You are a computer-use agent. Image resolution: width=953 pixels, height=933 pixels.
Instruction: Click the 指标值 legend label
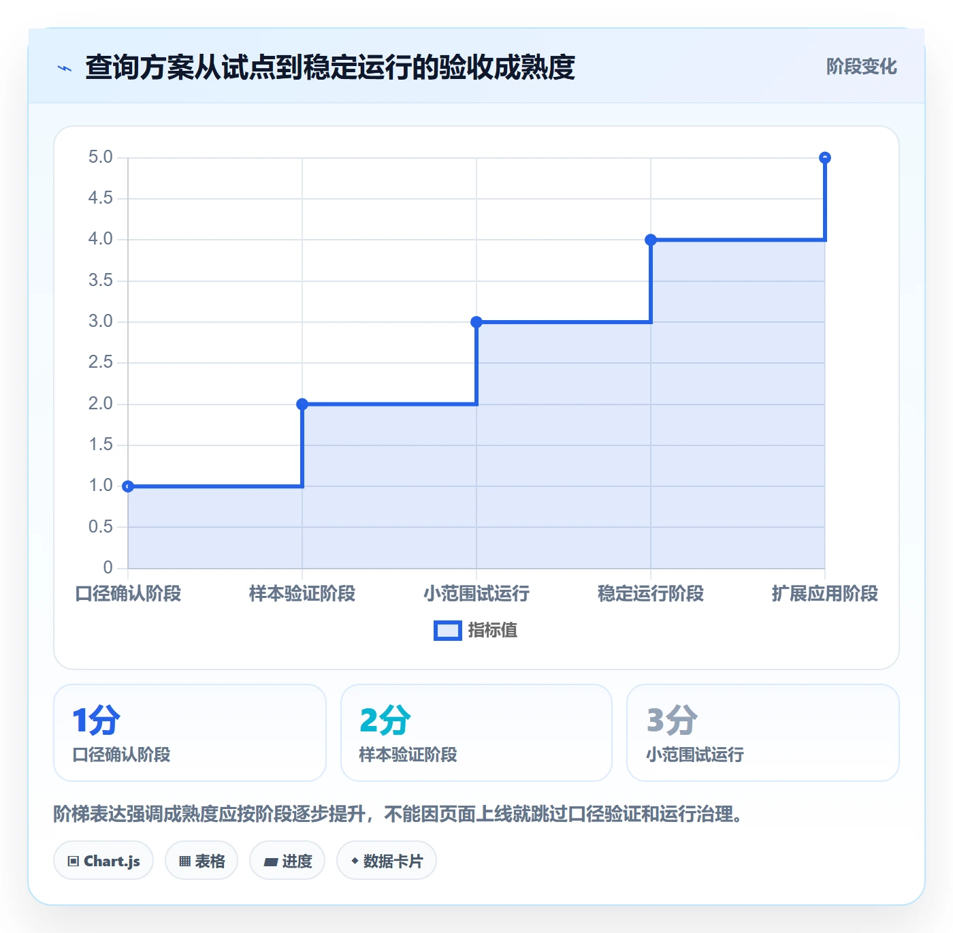click(493, 631)
